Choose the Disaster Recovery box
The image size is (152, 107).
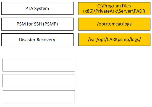point(37,40)
